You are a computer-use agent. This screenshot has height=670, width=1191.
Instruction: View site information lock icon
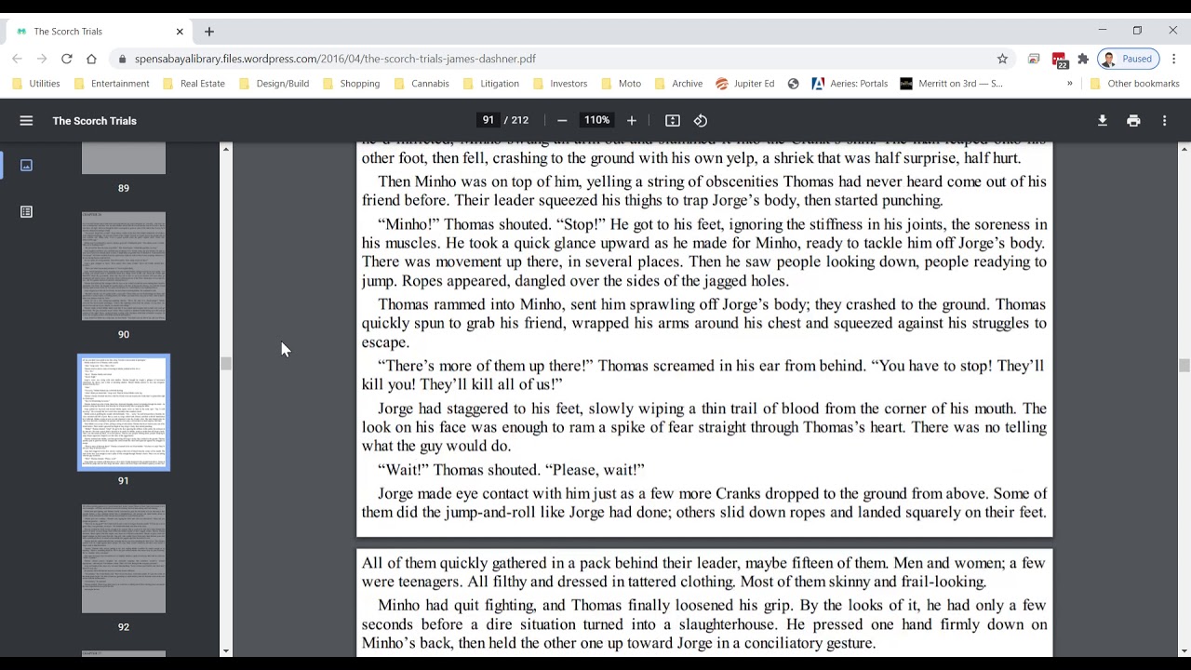[122, 59]
